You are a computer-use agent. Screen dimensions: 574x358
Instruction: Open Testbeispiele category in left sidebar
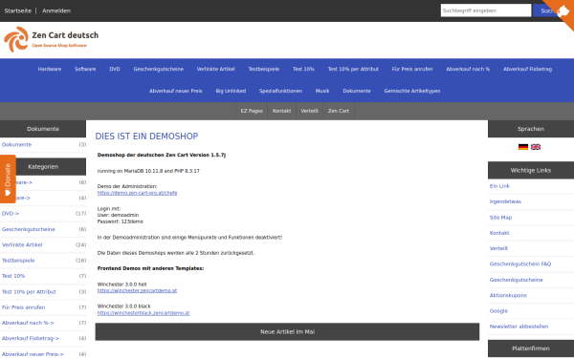pos(18,261)
